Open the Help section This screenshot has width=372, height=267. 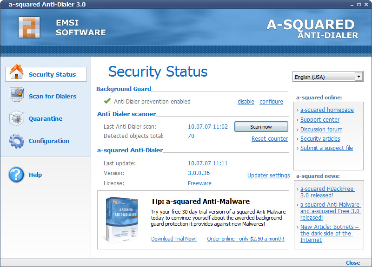click(35, 175)
